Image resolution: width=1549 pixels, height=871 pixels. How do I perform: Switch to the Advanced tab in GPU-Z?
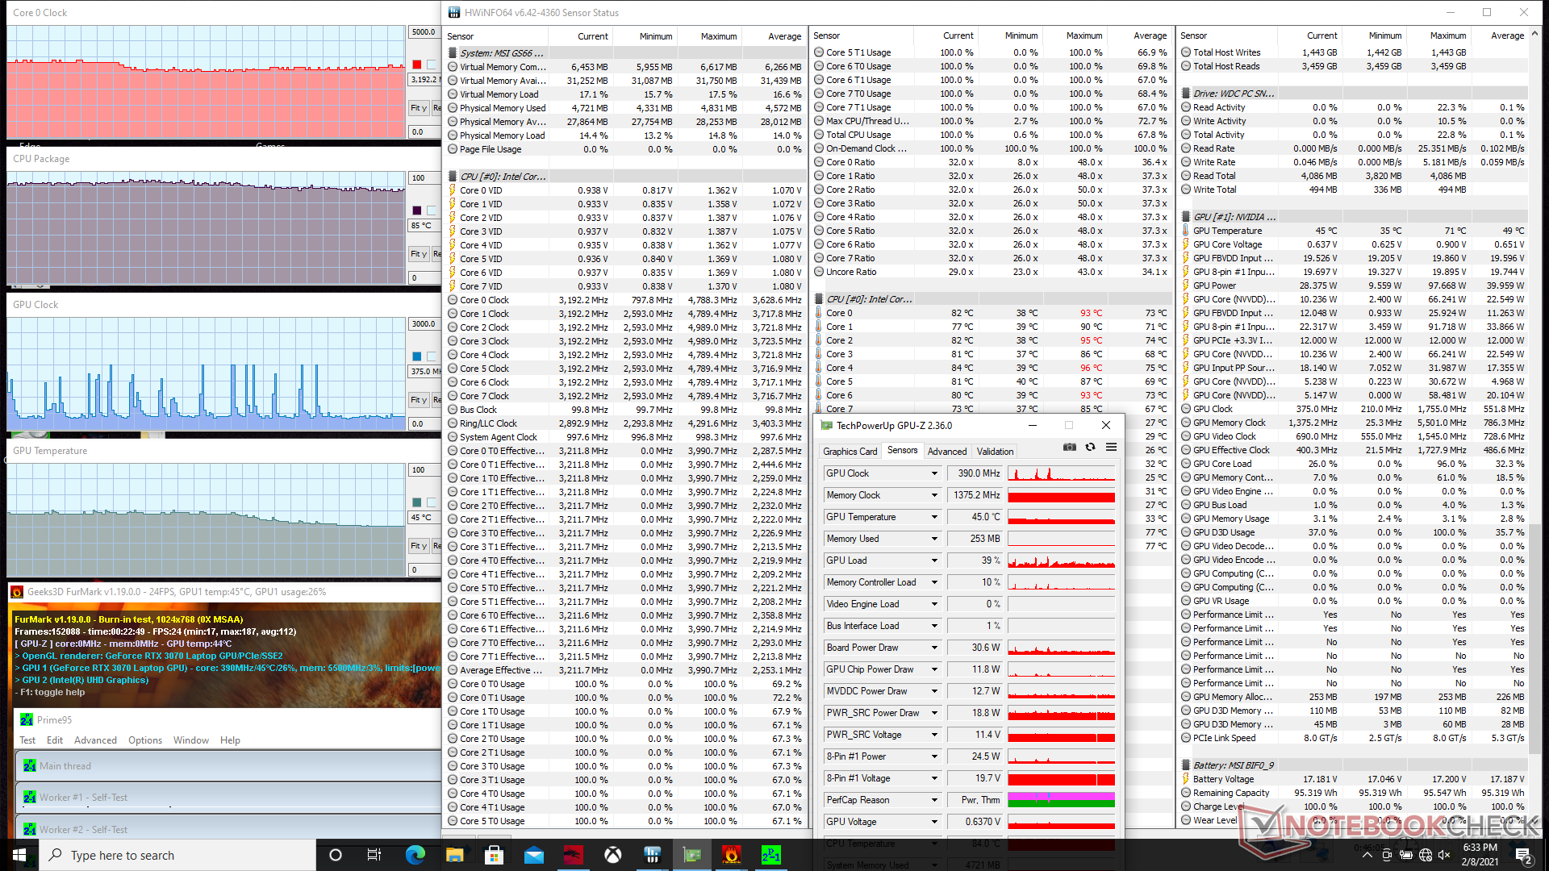[x=946, y=452]
